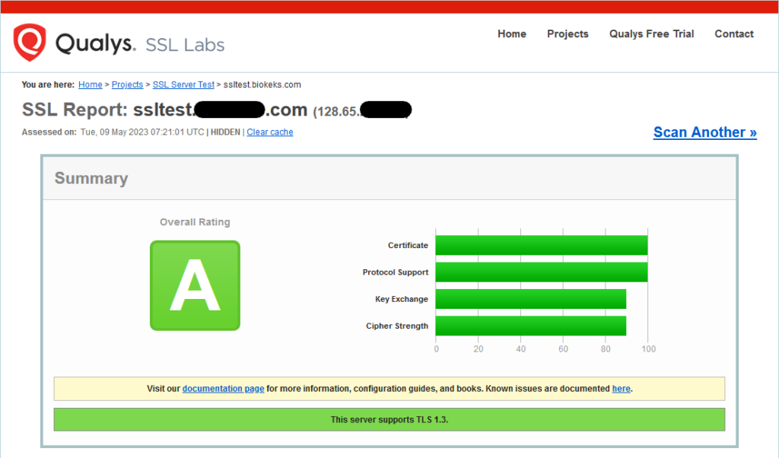
Task: Follow the Projects breadcrumb link
Action: [127, 85]
